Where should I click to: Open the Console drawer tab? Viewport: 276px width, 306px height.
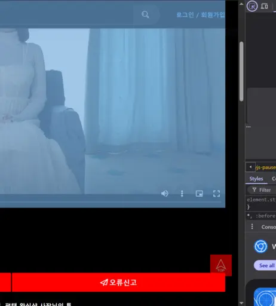point(268,227)
